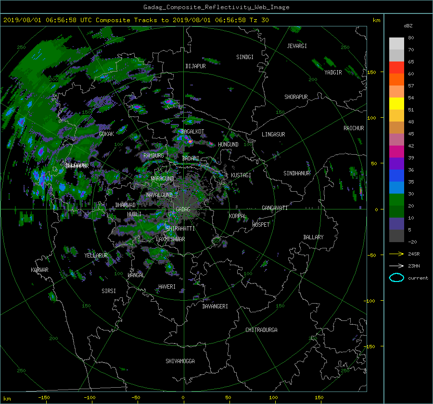433x404 pixels.
Task: Click the 24SR yellow arrow legend icon
Action: [396, 254]
